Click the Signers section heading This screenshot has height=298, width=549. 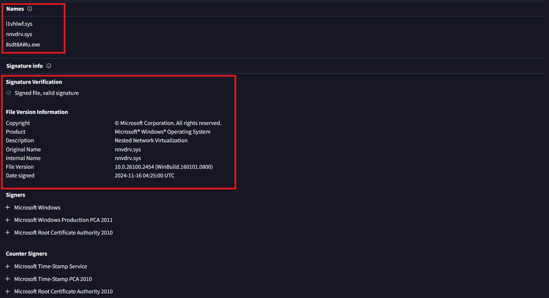(15, 195)
